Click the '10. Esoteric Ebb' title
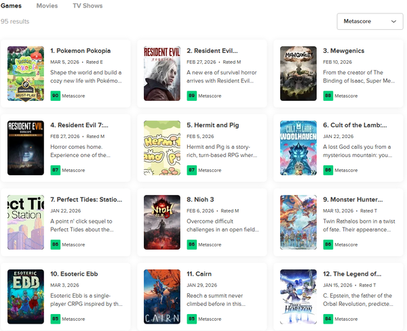 pyautogui.click(x=74, y=273)
